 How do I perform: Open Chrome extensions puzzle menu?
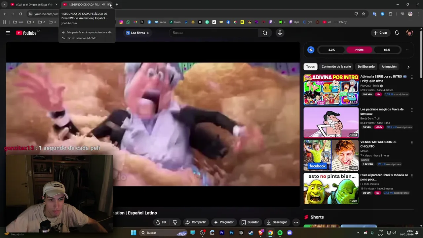coord(391,14)
